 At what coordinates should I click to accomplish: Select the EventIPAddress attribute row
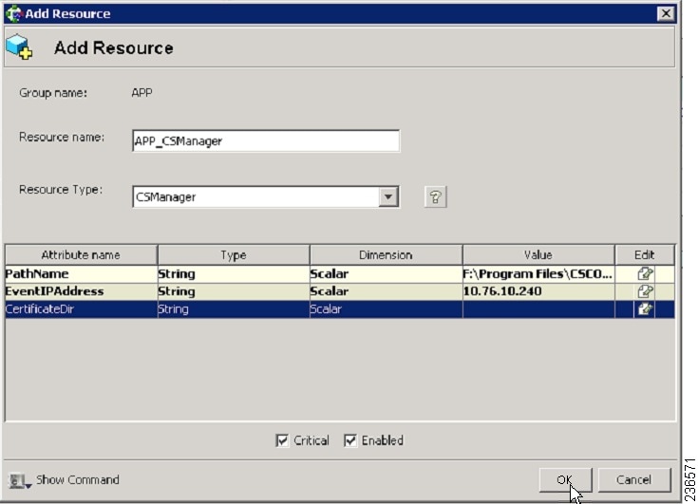(340, 291)
